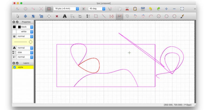Image resolution: width=210 pixels, height=110 pixels.
Task: Select the text label tool
Action: click(65, 16)
